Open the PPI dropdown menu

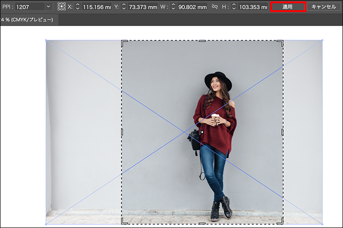click(48, 7)
